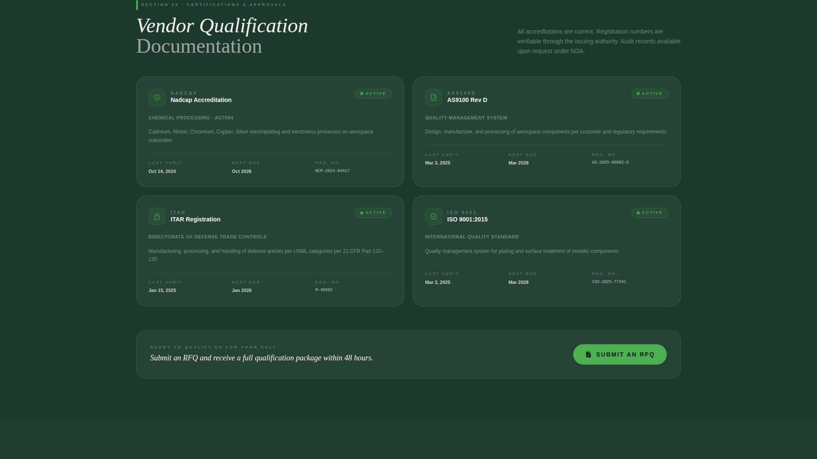Image resolution: width=817 pixels, height=459 pixels.
Task: Click the Oct 2026 next due date
Action: [x=241, y=171]
